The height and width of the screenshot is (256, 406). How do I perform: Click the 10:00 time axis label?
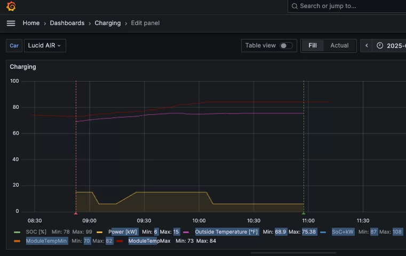199,221
